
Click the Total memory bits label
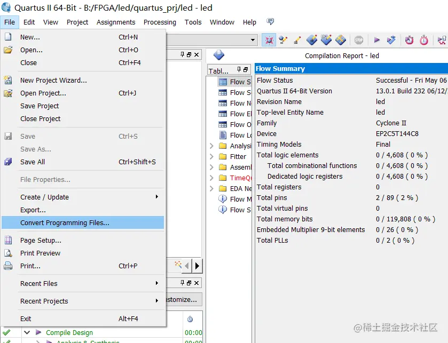coord(285,219)
